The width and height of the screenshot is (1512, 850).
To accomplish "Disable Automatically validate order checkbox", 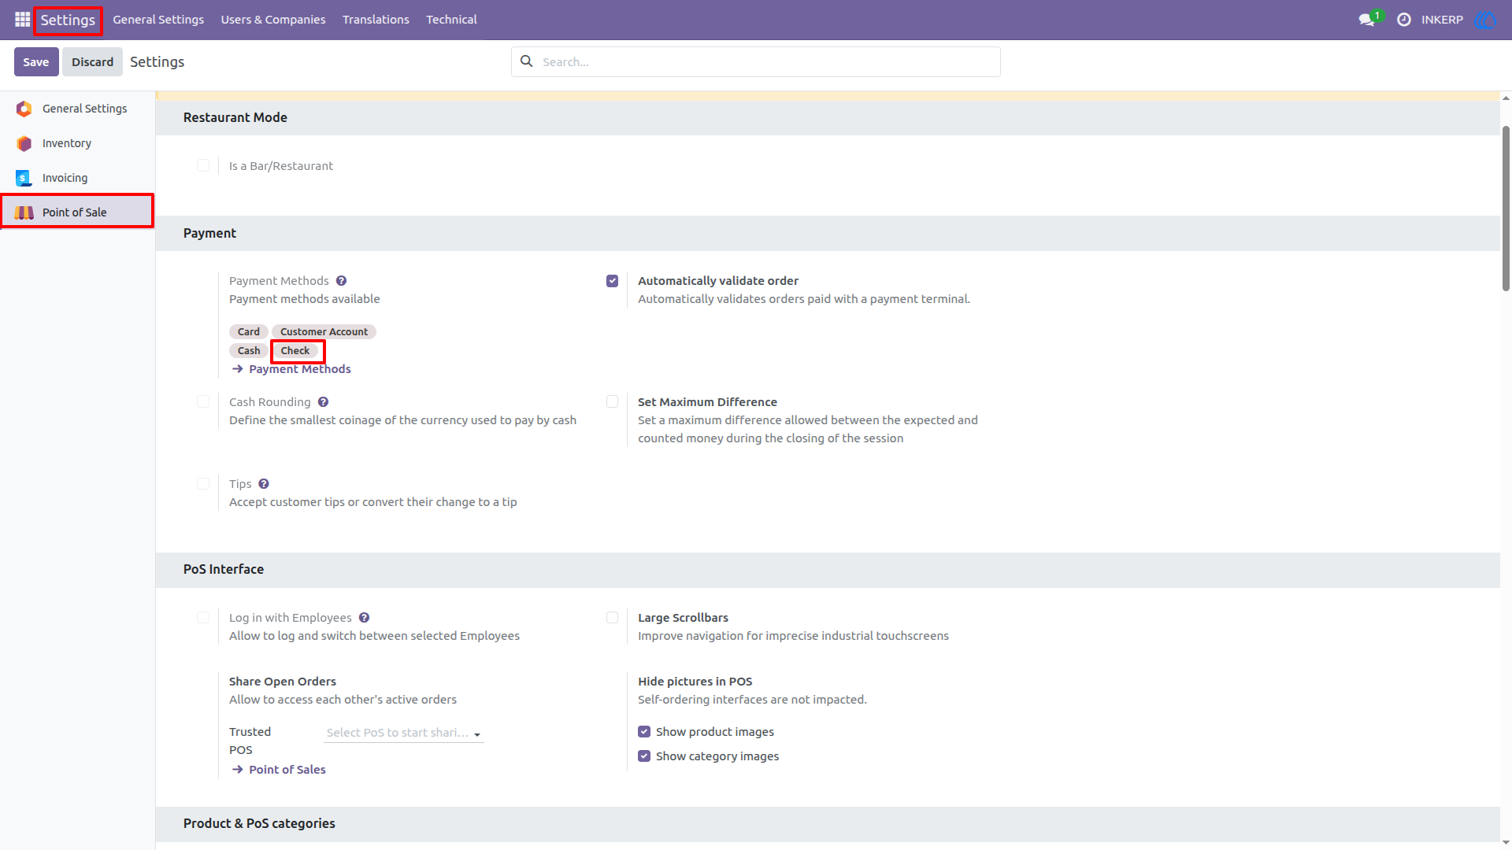I will click(x=612, y=281).
